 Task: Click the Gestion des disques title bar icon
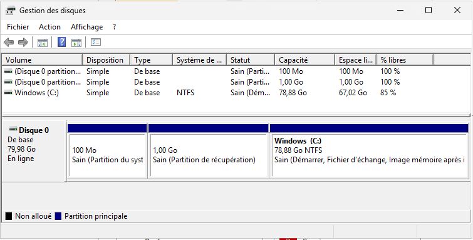(x=11, y=11)
